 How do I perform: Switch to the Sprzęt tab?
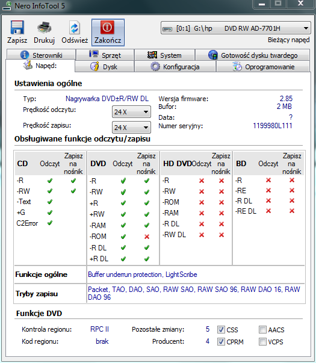[105, 55]
